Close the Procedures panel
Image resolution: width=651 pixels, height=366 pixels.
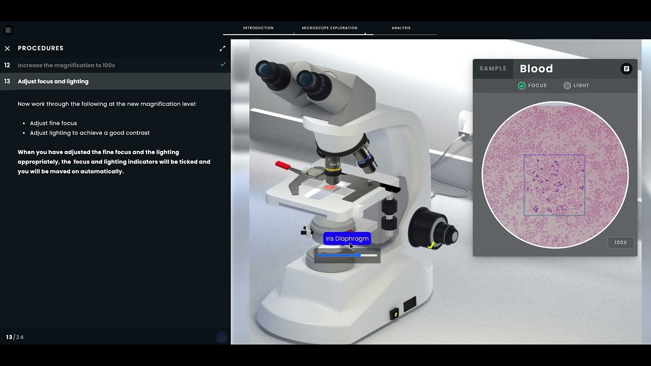click(x=7, y=48)
